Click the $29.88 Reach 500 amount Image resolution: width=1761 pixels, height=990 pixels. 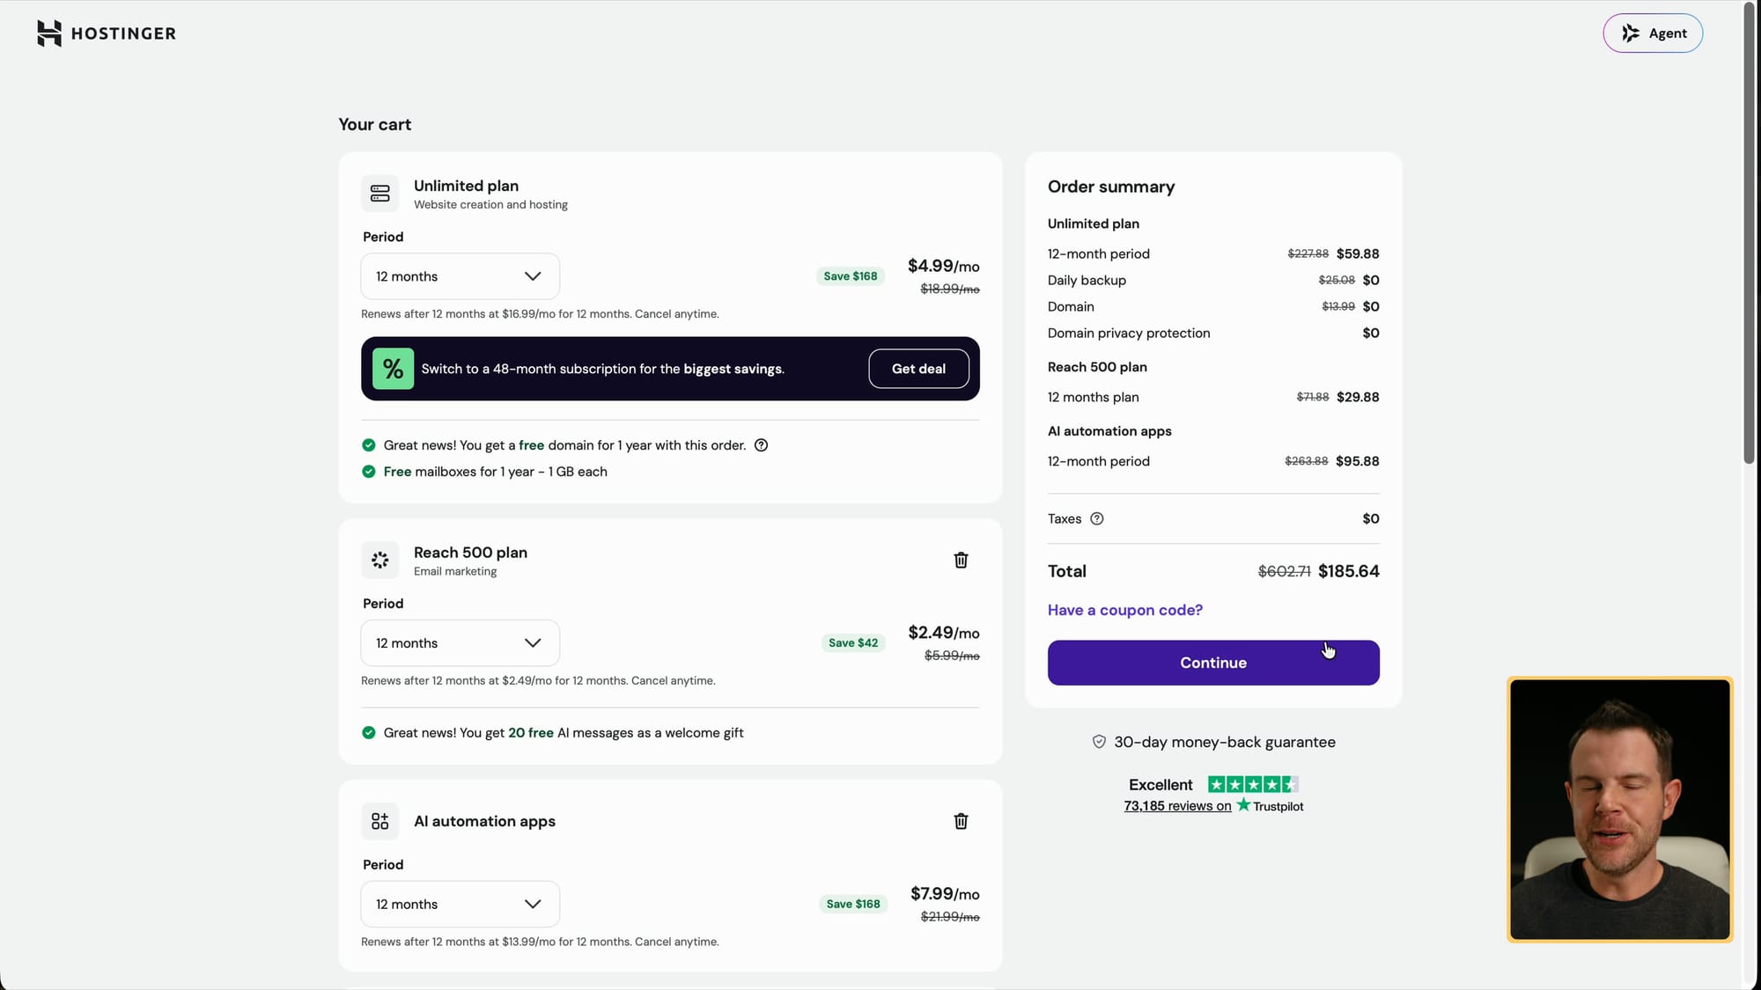coord(1358,397)
